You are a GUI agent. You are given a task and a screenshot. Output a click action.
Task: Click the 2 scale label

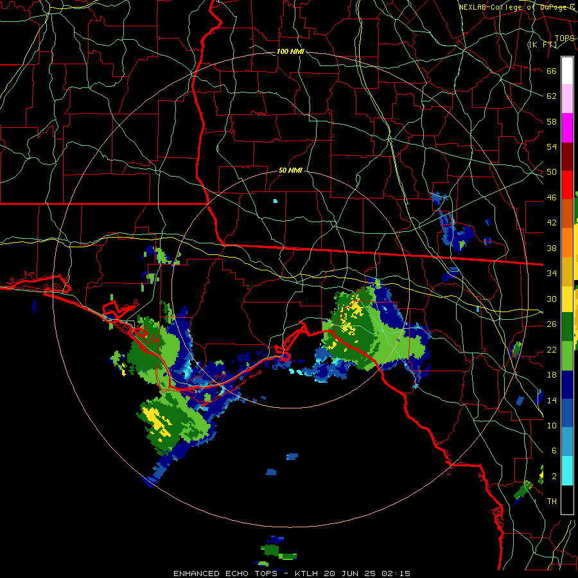point(554,477)
